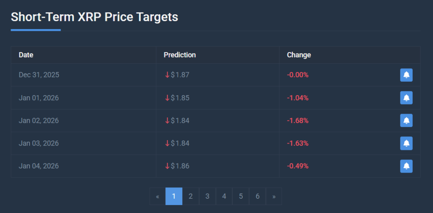Image resolution: width=433 pixels, height=213 pixels.
Task: Enable notification for Jan 03, 2026 prediction
Action: click(406, 143)
